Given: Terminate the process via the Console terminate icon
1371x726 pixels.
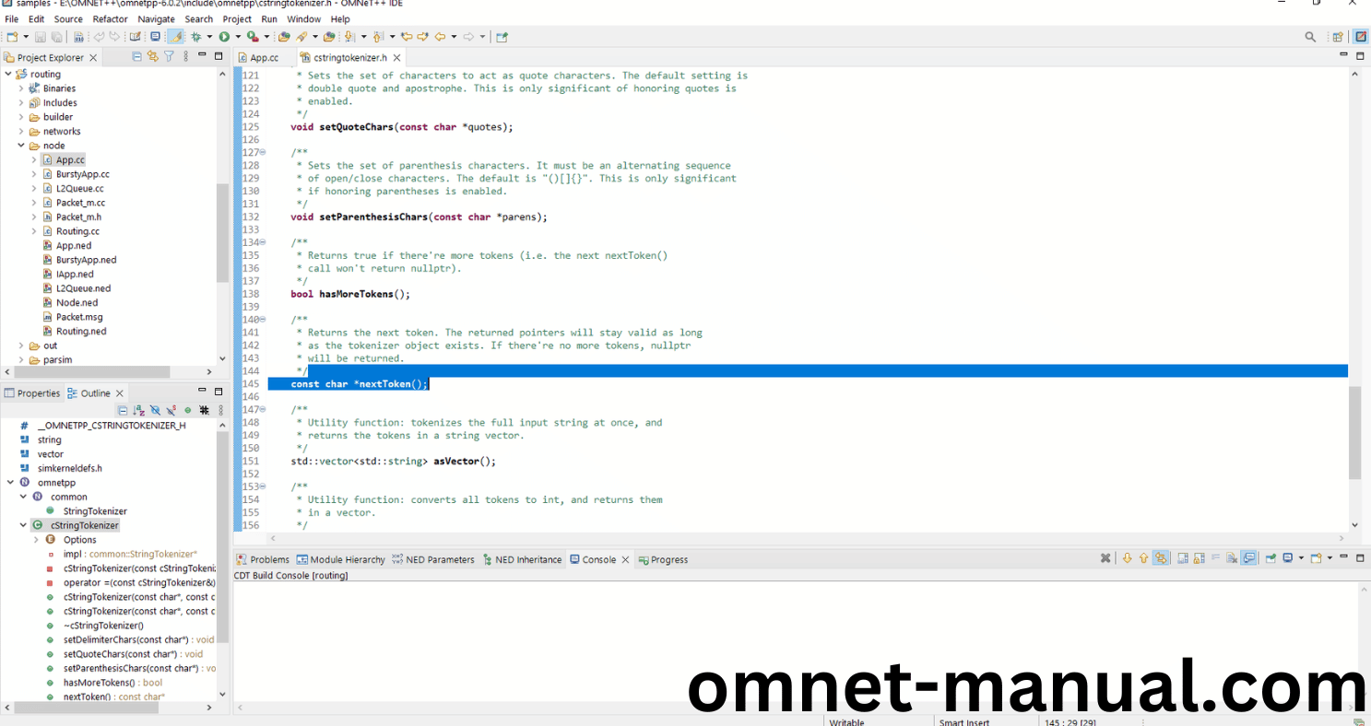Looking at the screenshot, I should 1105,559.
